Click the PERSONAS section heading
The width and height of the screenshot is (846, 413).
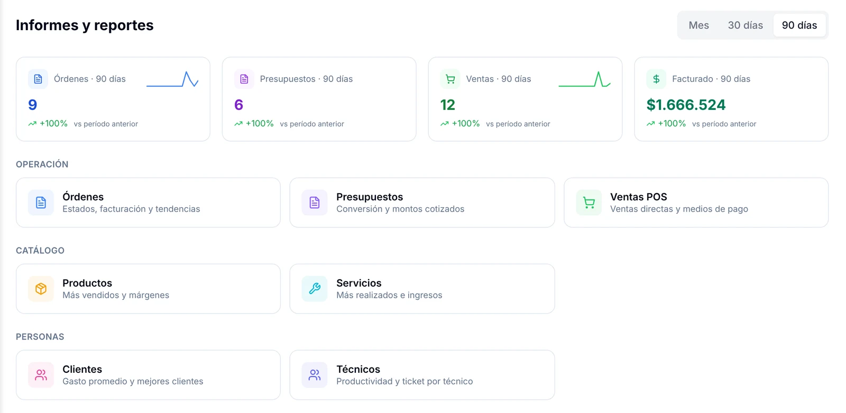coord(40,337)
